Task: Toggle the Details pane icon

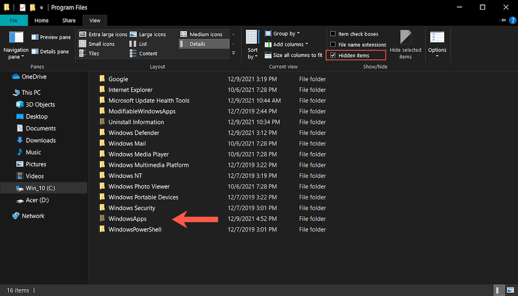Action: pyautogui.click(x=35, y=52)
